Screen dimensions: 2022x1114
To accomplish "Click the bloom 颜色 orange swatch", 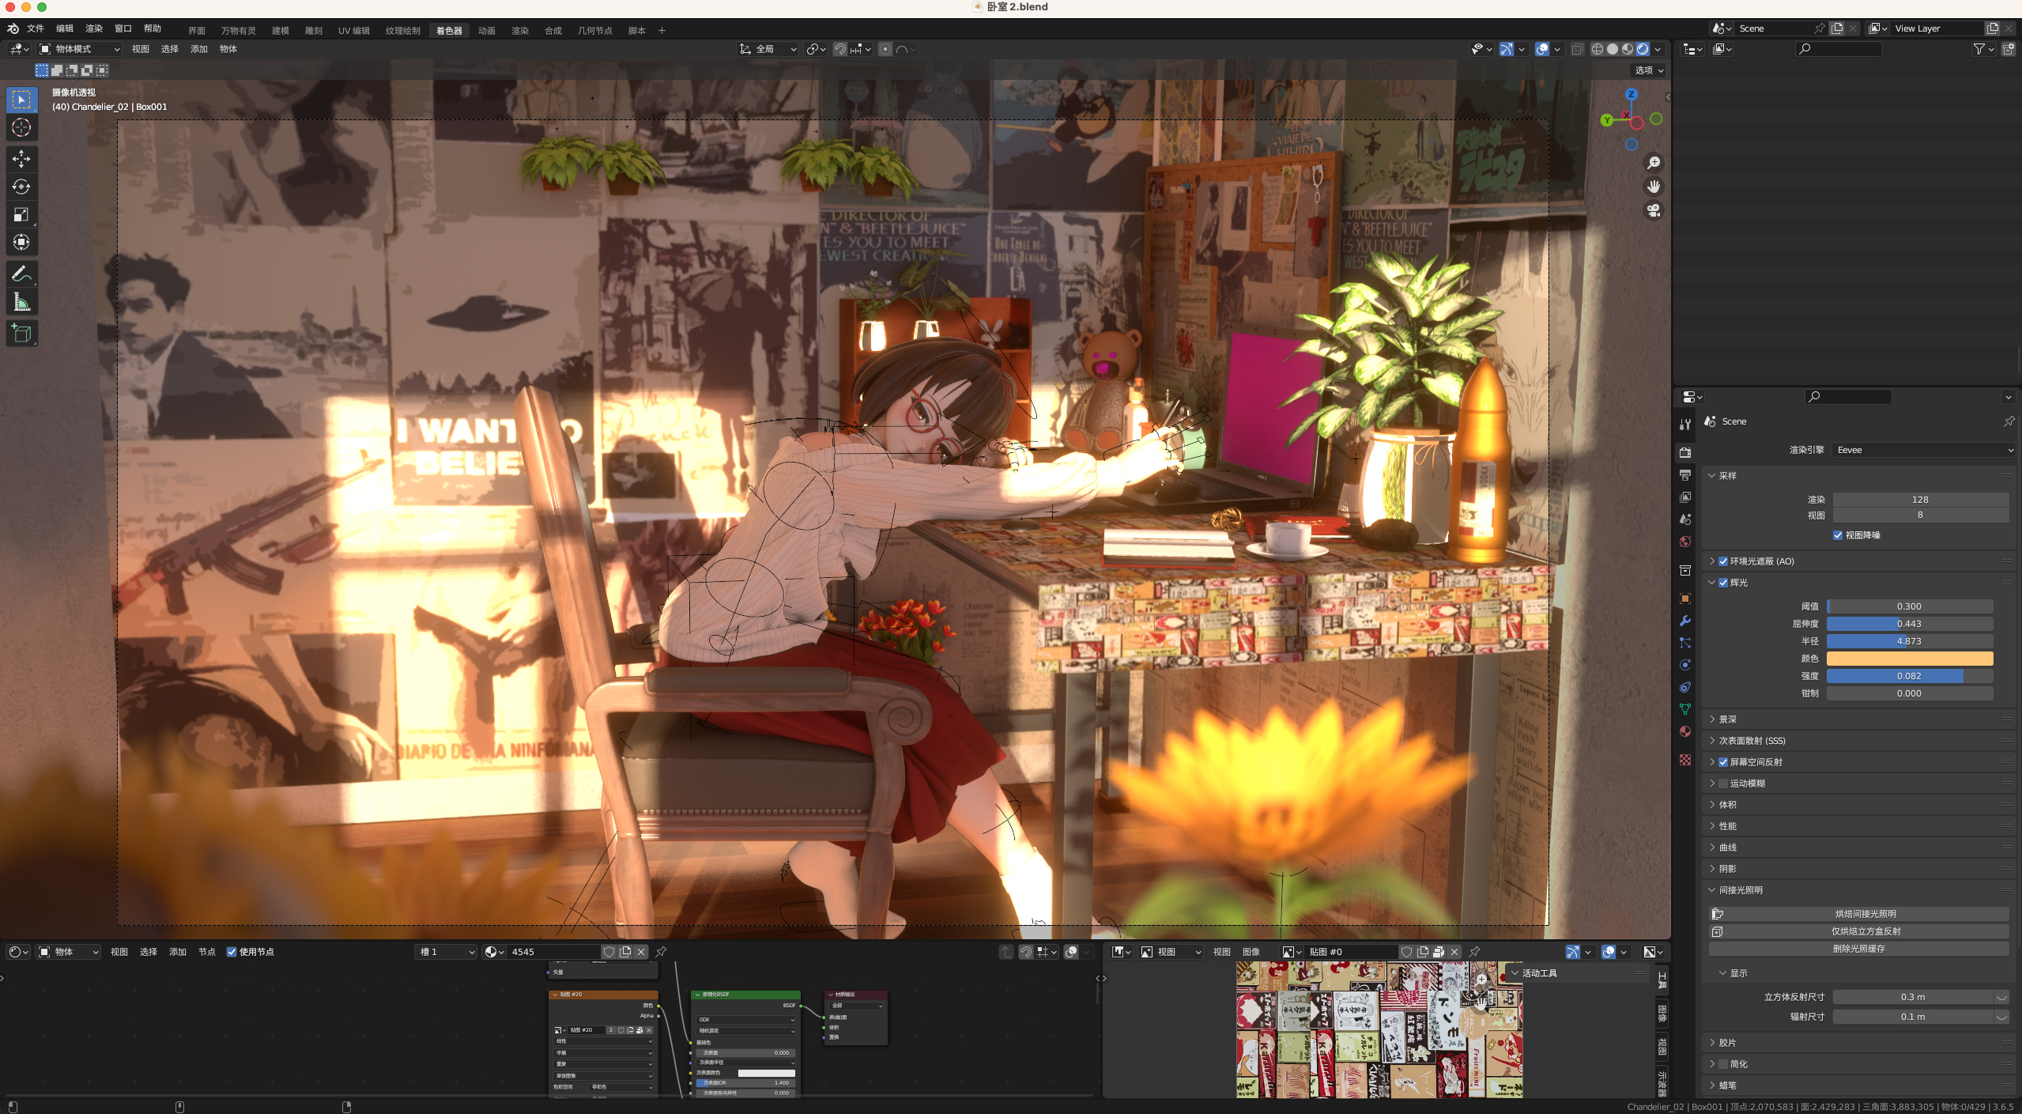I will 1909,659.
